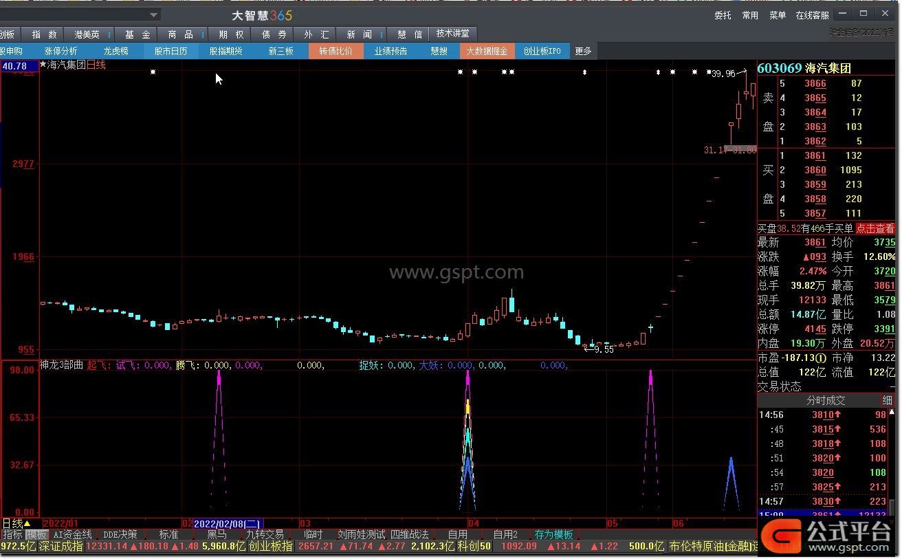Select the 自用2 template tab

click(x=505, y=534)
